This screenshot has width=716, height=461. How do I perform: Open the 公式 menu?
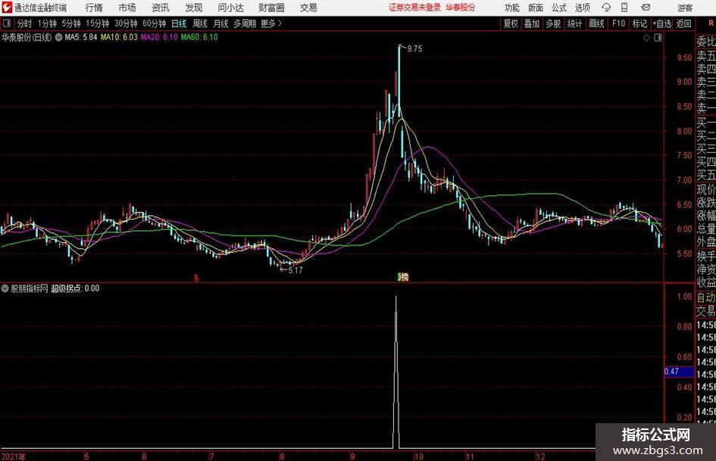click(x=558, y=8)
